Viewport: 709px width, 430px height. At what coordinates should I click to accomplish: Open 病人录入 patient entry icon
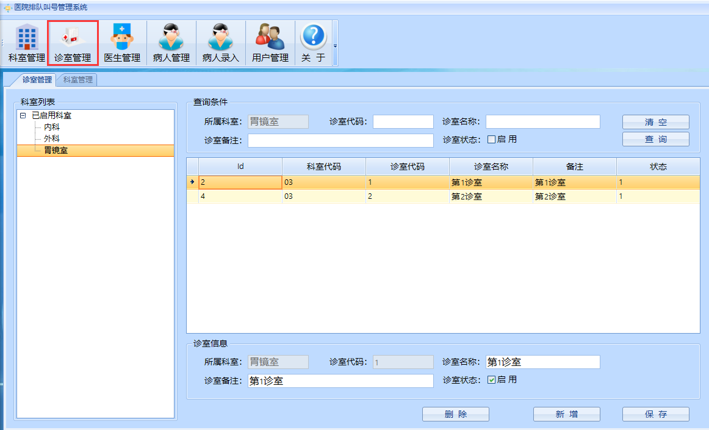(221, 43)
